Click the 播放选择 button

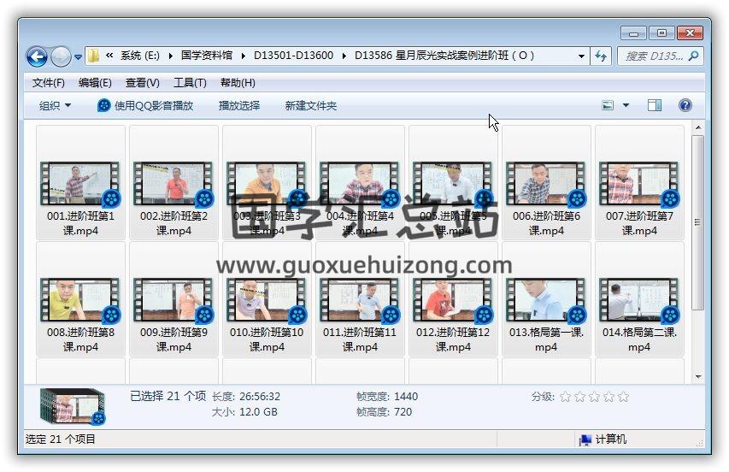(239, 105)
